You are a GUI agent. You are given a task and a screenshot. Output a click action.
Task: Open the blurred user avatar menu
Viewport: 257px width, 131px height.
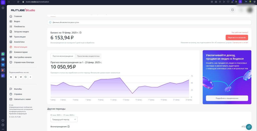[x=250, y=10]
